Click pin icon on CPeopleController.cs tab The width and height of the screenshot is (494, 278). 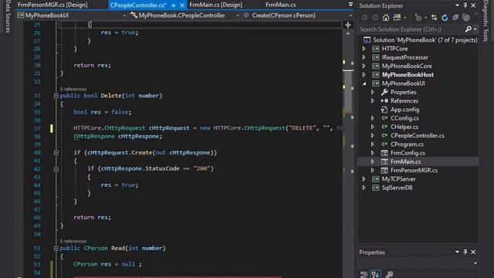(174, 5)
